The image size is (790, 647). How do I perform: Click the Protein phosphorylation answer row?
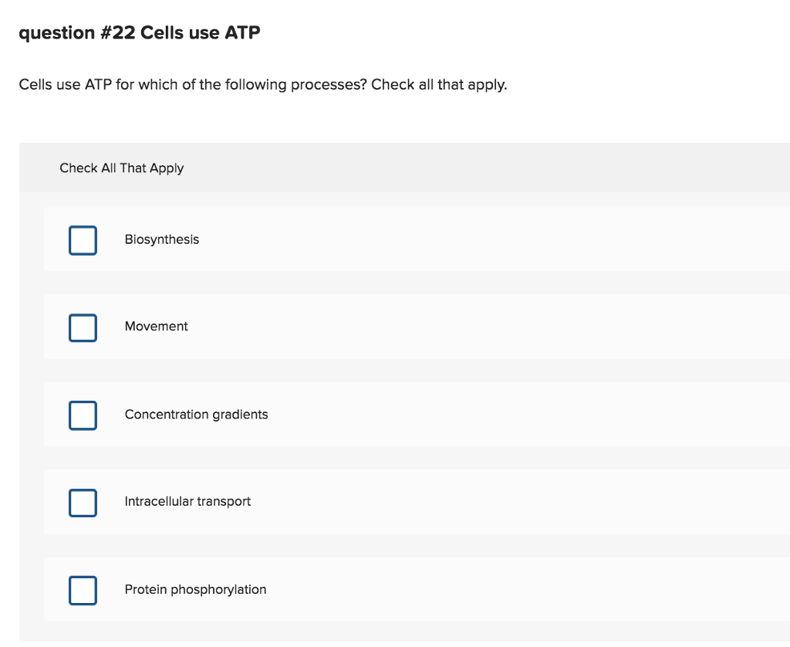pos(386,589)
